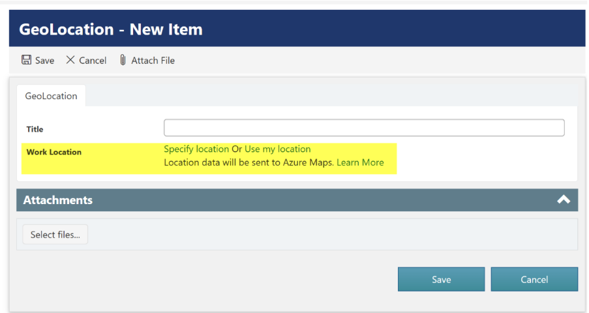The height and width of the screenshot is (313, 589).
Task: Focus the Title text input field
Action: pos(363,127)
